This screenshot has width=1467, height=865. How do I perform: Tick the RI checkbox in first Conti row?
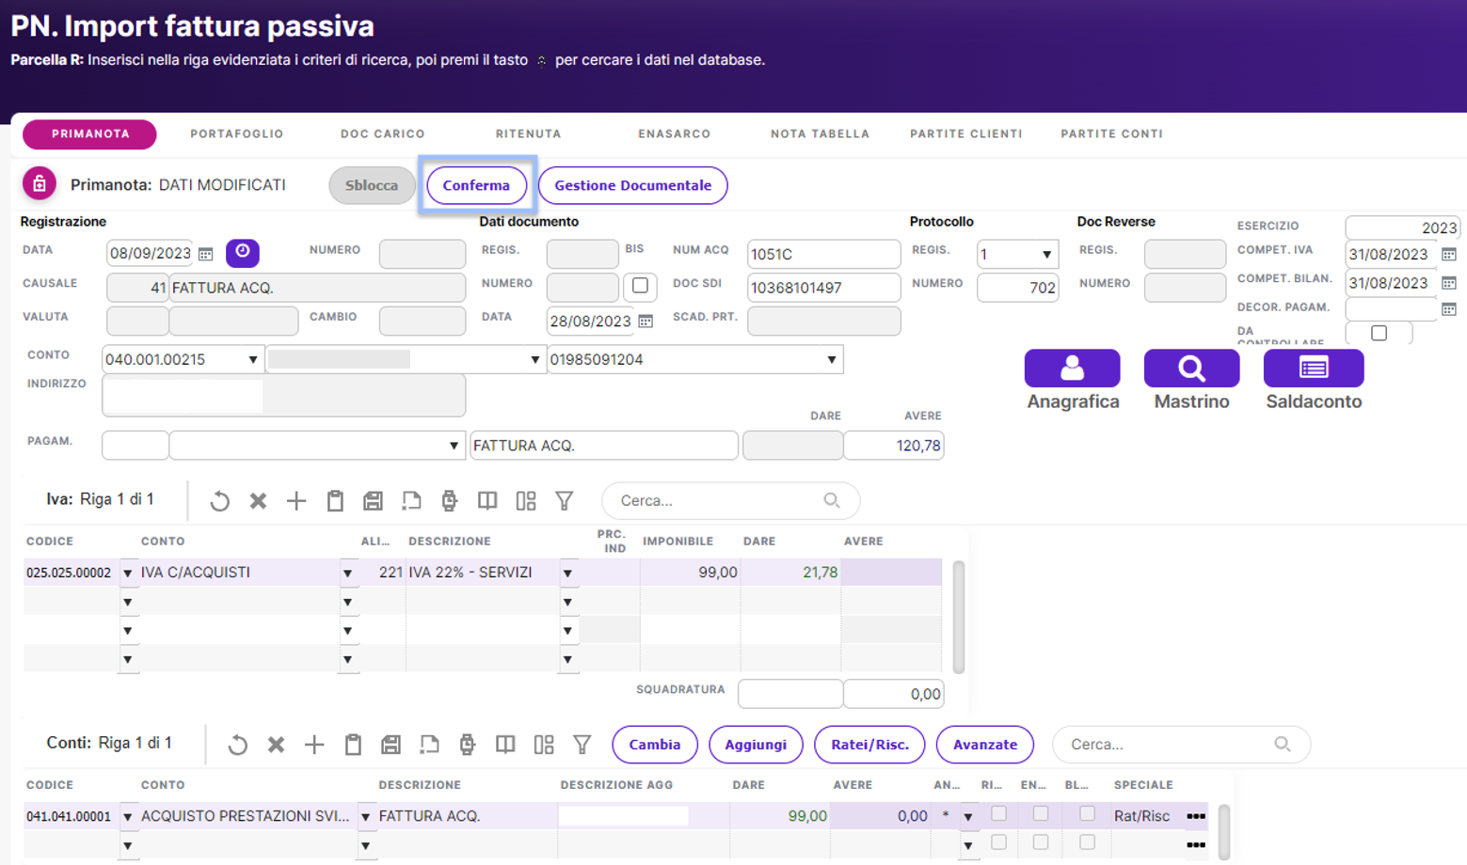pos(998,814)
